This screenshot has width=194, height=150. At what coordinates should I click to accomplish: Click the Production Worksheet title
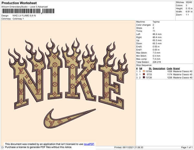pos(19,3)
